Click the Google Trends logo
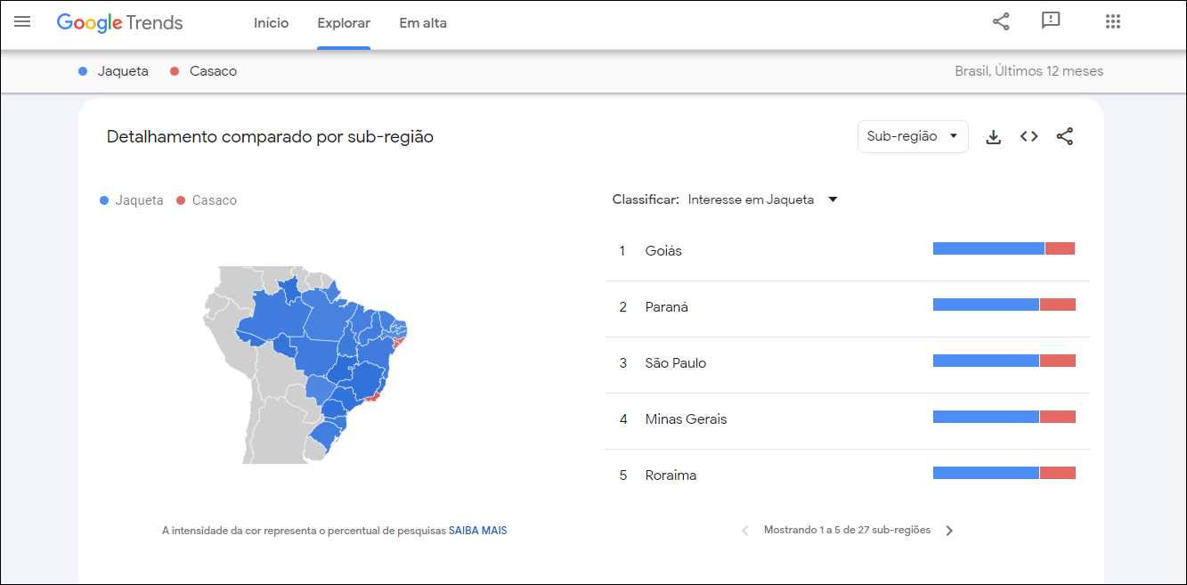 click(119, 23)
